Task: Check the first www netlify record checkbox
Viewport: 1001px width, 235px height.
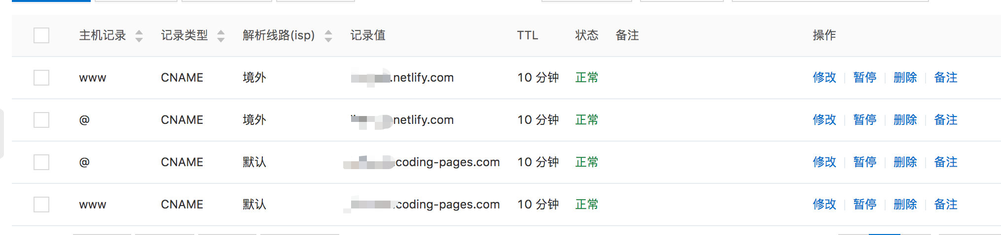Action: click(x=41, y=78)
